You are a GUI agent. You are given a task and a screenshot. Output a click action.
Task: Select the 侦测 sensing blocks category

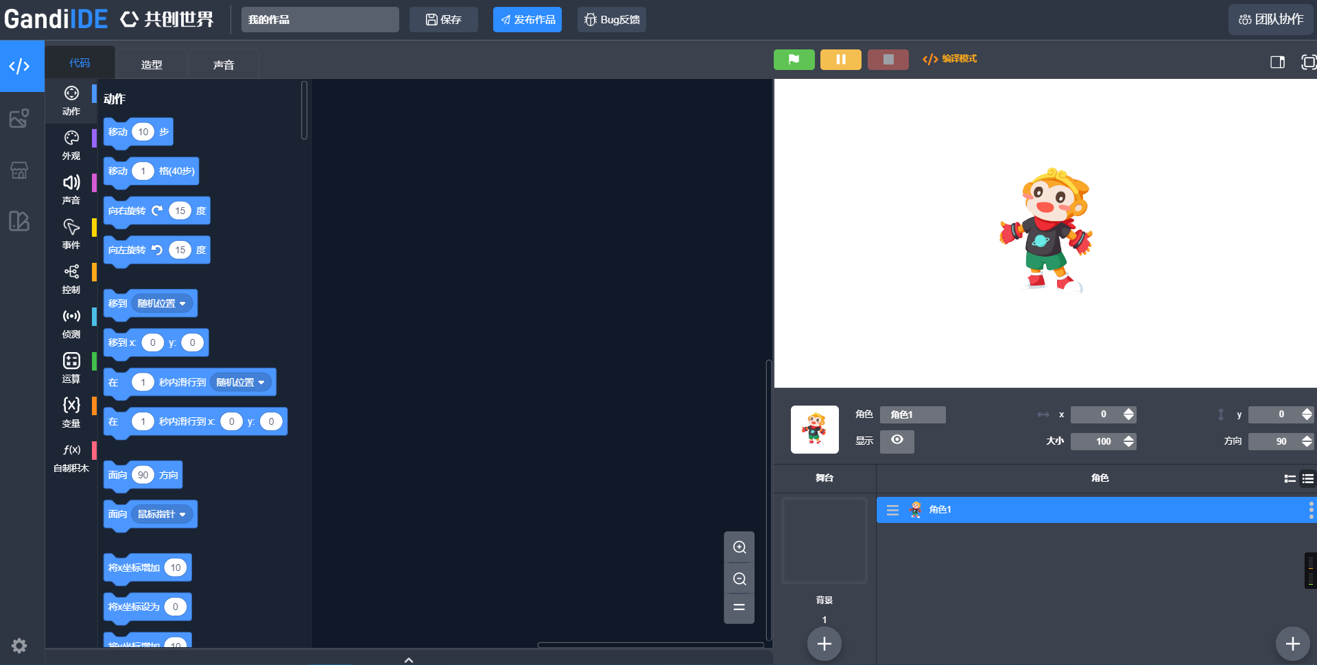tap(71, 324)
